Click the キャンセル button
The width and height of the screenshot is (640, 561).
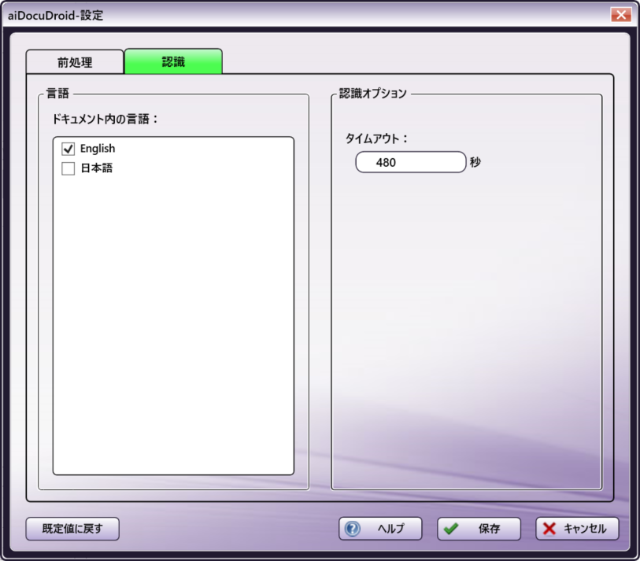click(x=577, y=529)
